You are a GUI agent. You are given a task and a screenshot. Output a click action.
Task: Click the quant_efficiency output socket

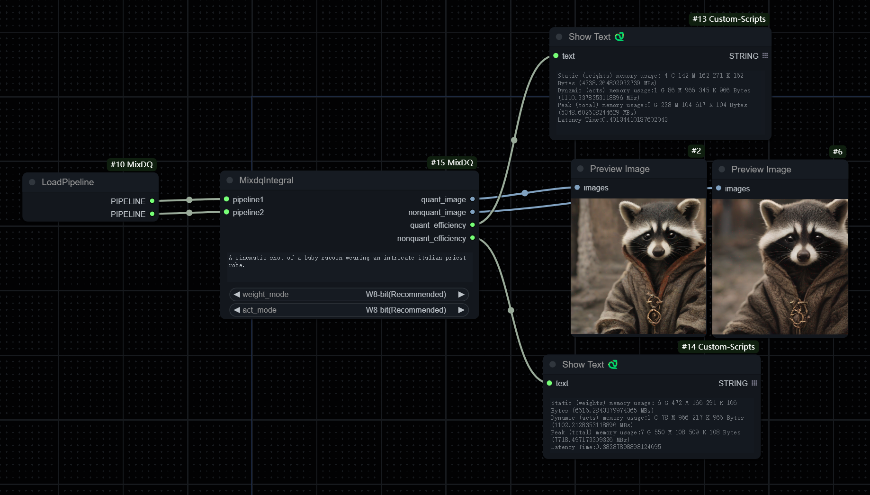tap(473, 225)
